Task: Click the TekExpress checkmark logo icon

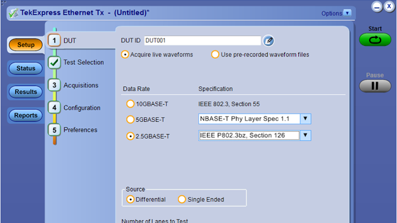Action: [x=13, y=13]
